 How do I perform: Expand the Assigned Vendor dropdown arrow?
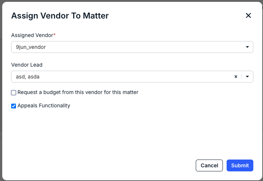pos(247,47)
